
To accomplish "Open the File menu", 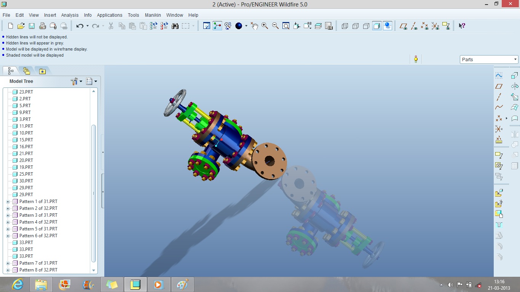I will (x=6, y=15).
